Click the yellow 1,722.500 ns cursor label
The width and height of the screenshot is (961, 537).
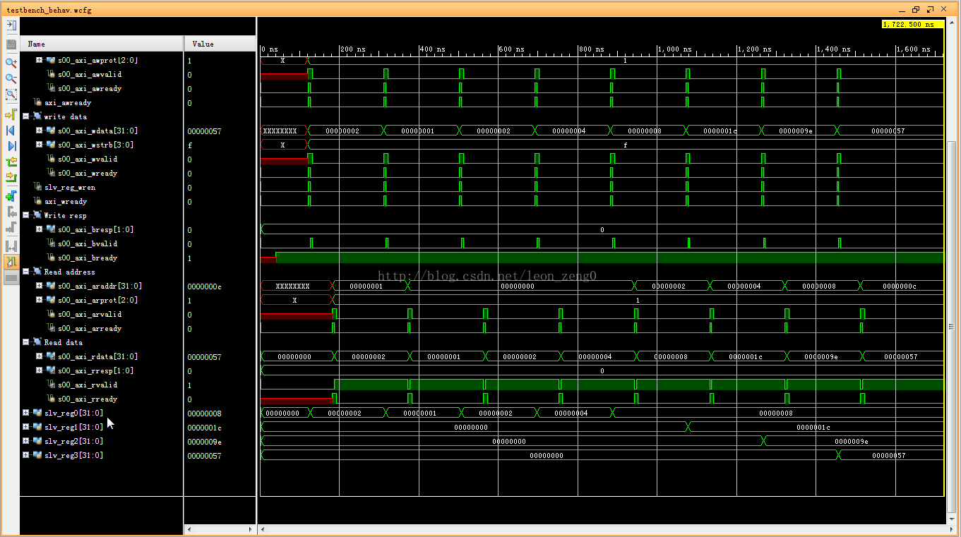[912, 24]
